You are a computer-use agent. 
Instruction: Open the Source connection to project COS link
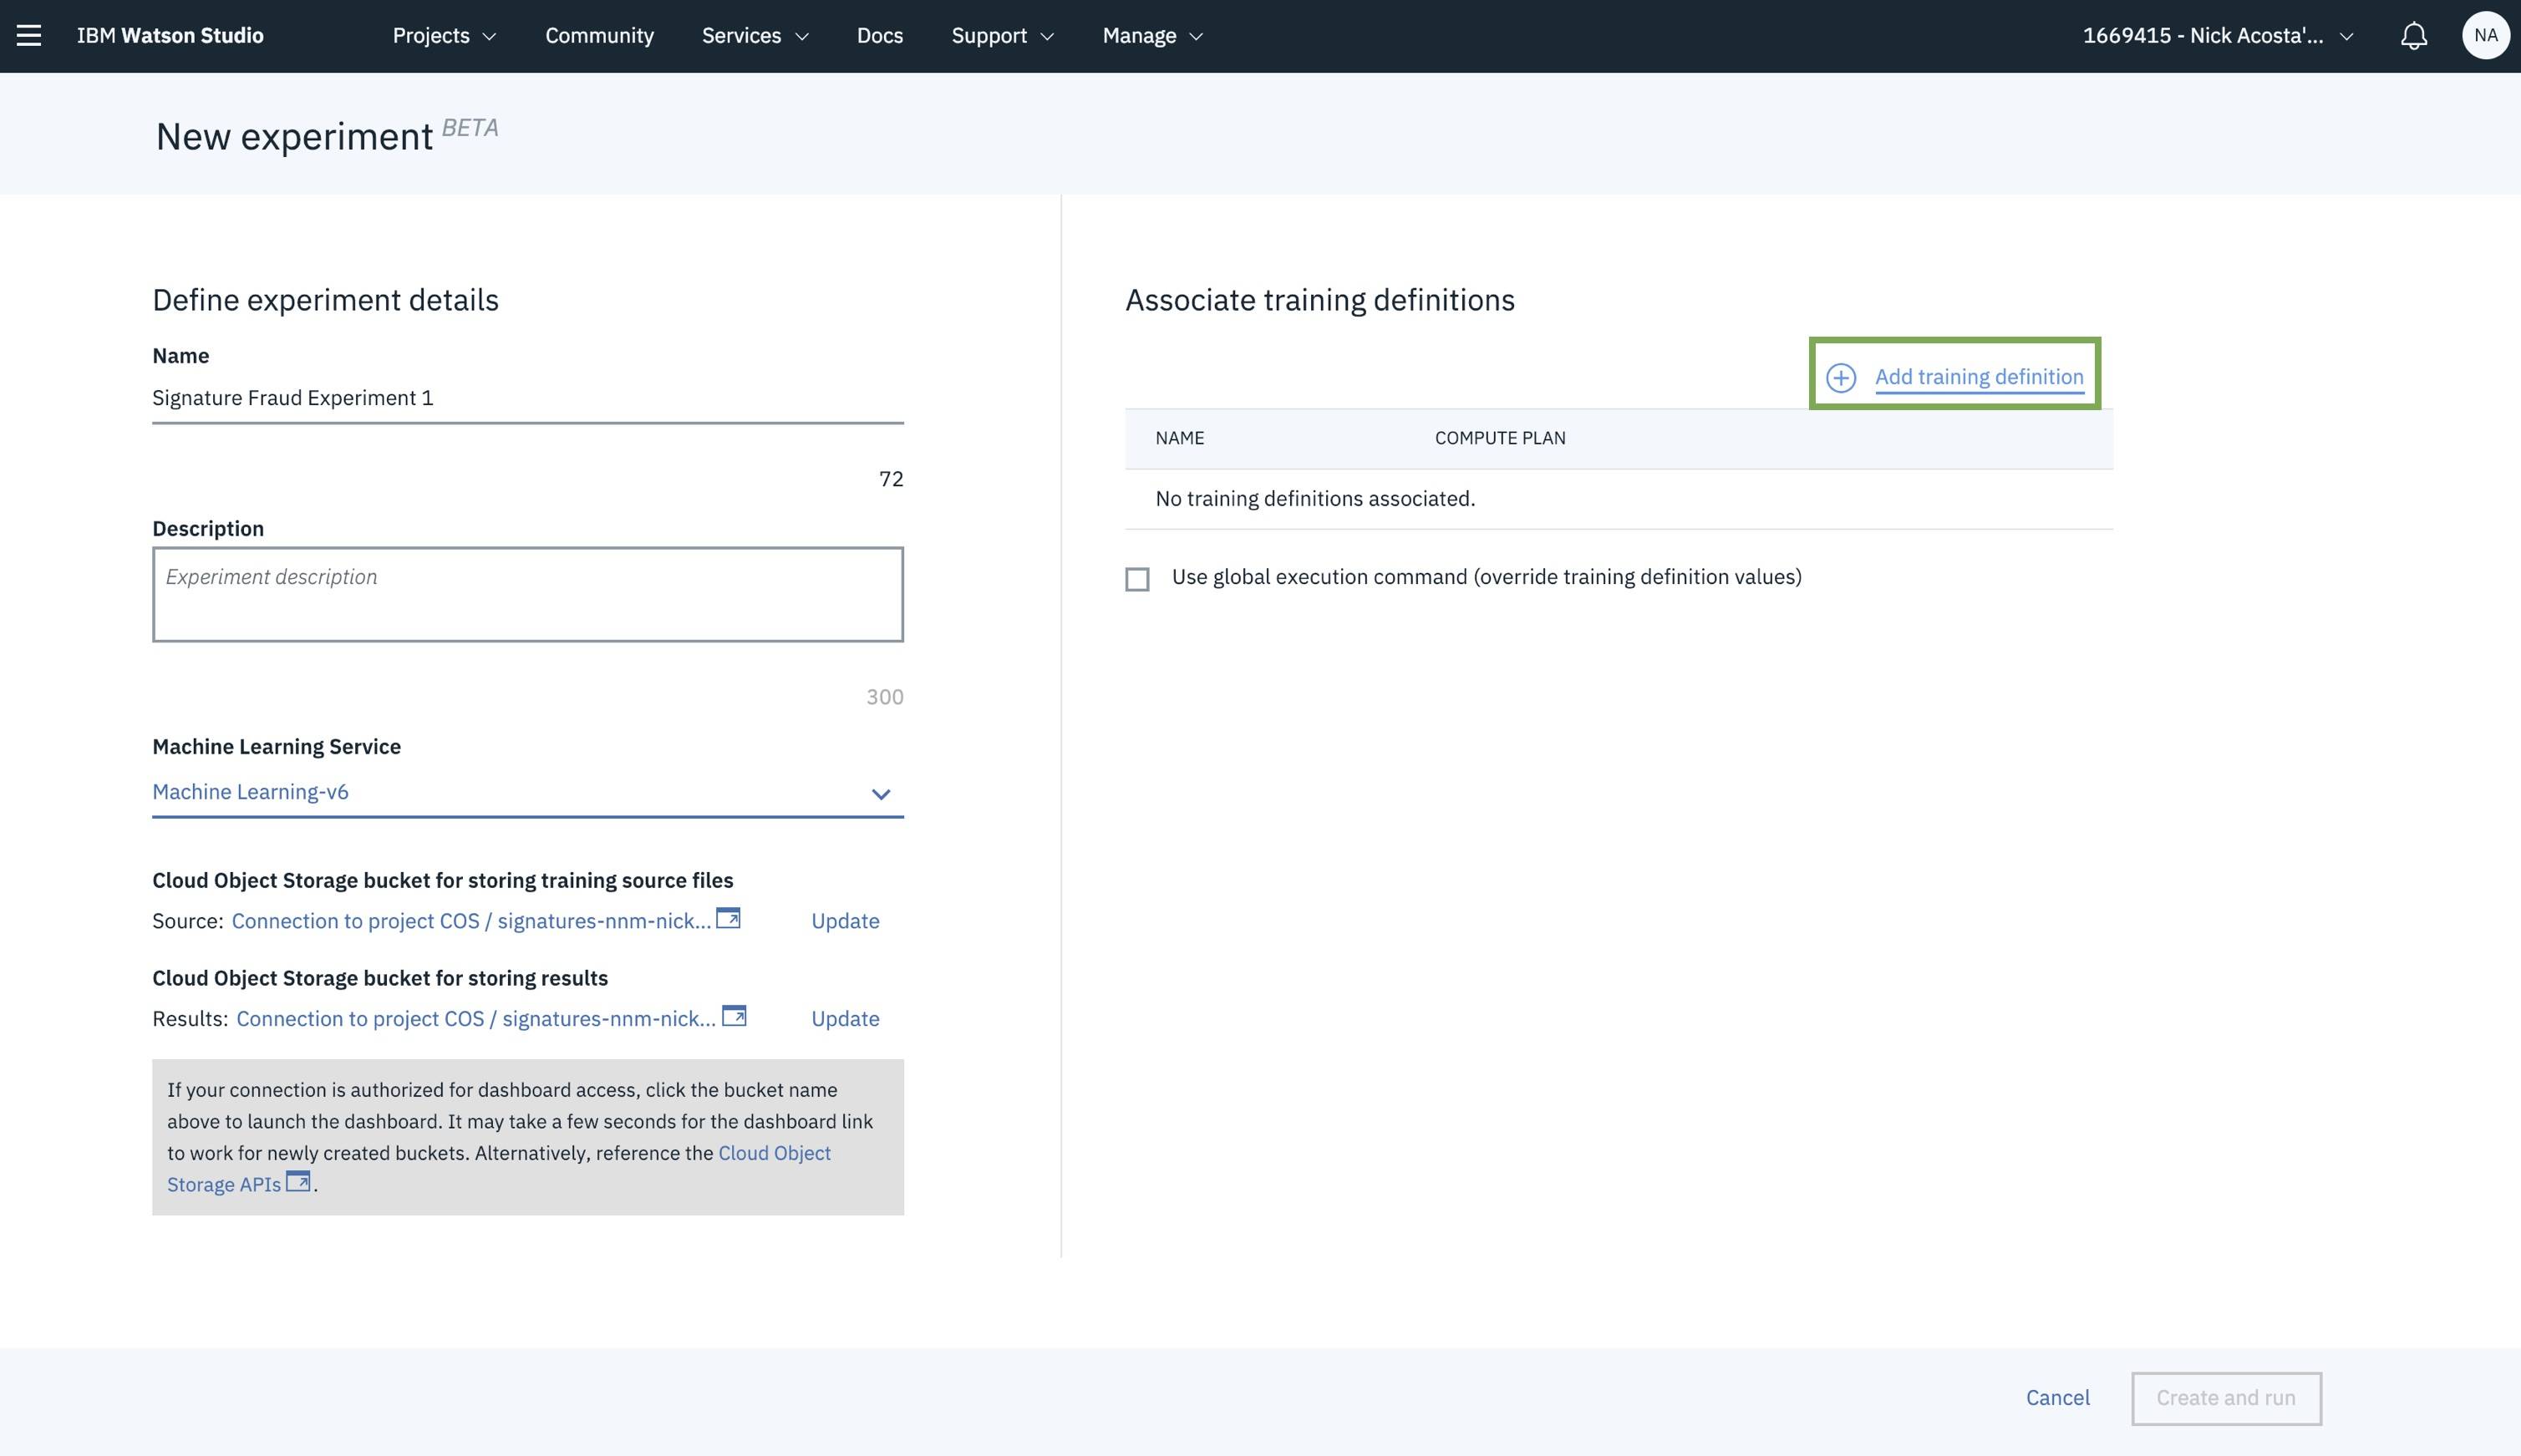471,921
